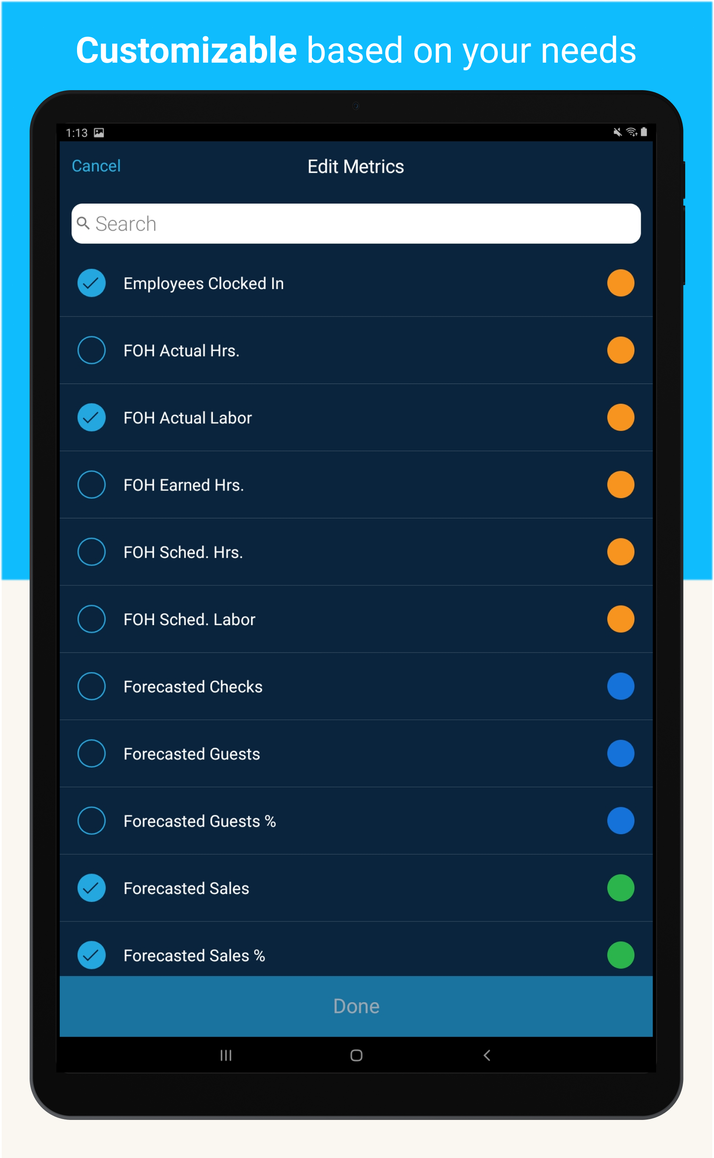Check the FOH Sched. Labor metric

(x=91, y=619)
